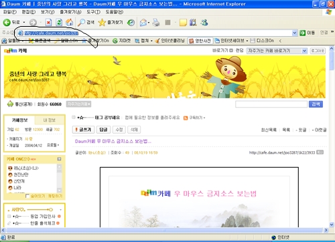This screenshot has width=335, height=242.
Task: Open Mail icon dropdown arrow
Action: coord(149,22)
